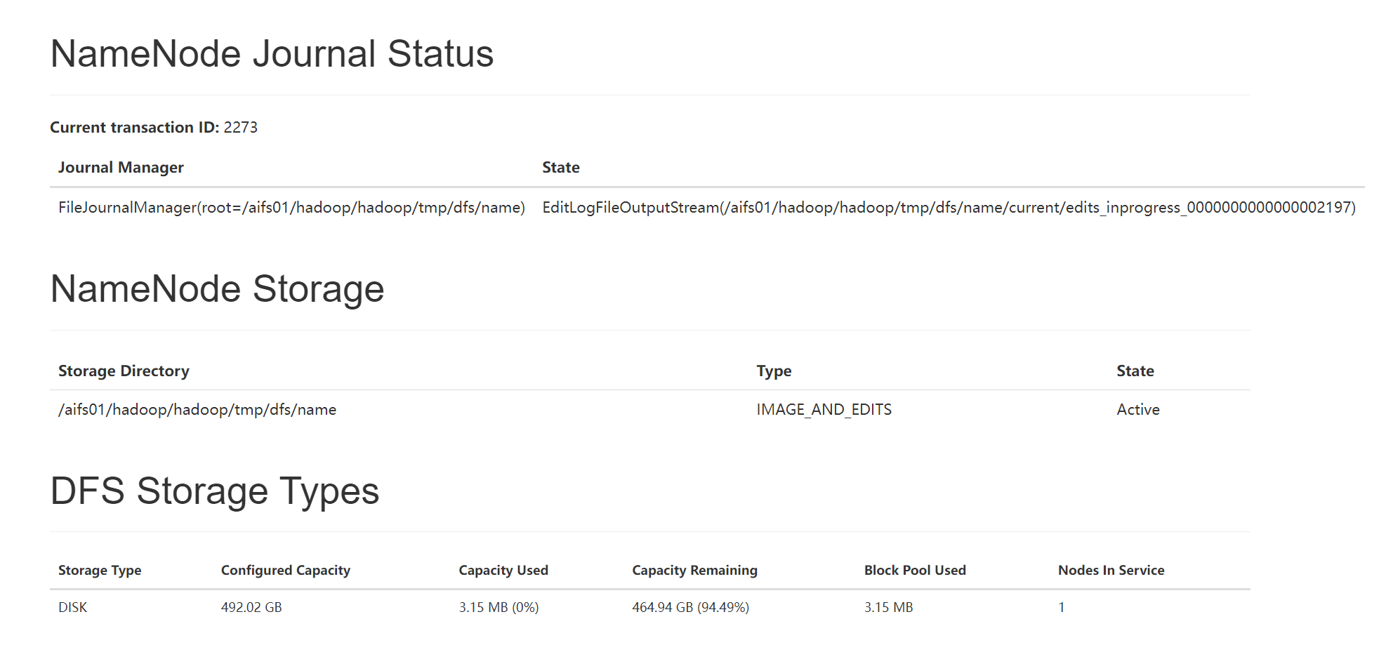The image size is (1400, 652).
Task: Select the FileJournalManager root path entry
Action: 291,208
